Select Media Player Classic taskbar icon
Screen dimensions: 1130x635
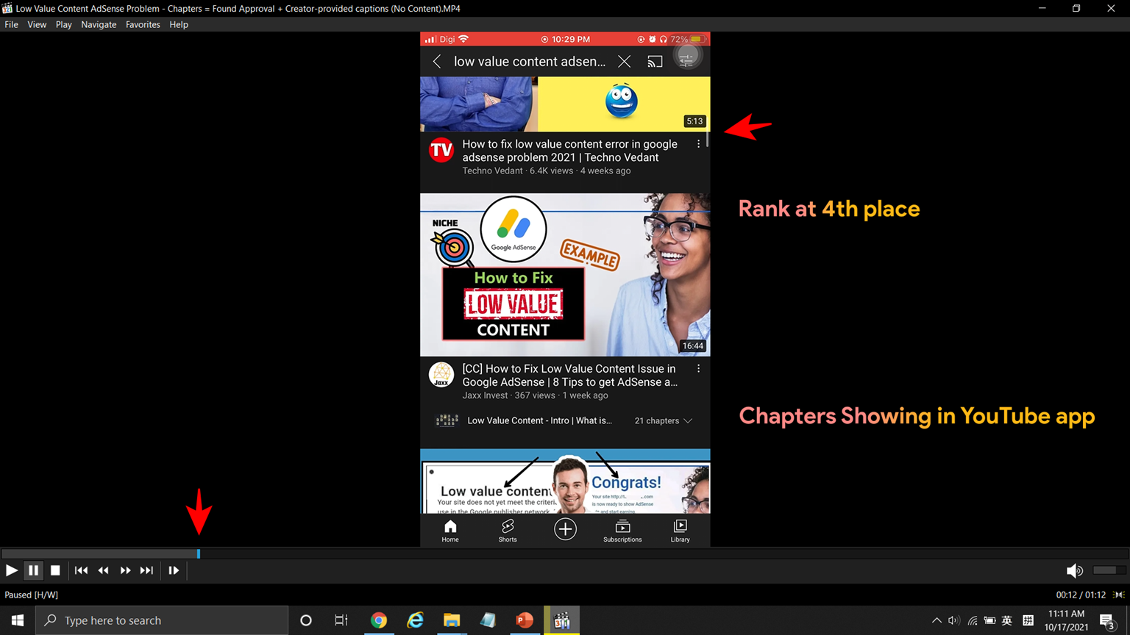[x=562, y=620]
